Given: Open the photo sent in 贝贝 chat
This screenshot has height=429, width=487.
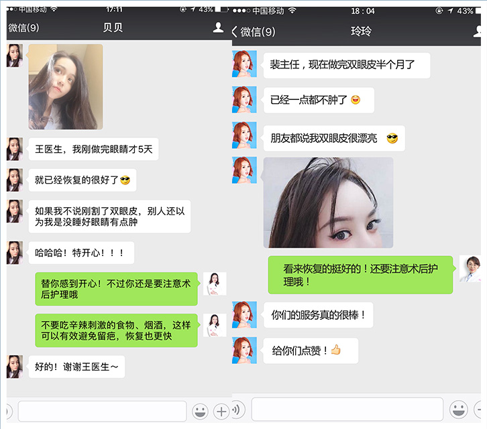Looking at the screenshot, I should pyautogui.click(x=66, y=86).
